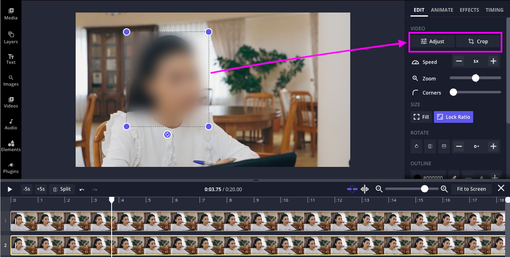Play the video from the timeline
510x257 pixels.
[x=10, y=189]
